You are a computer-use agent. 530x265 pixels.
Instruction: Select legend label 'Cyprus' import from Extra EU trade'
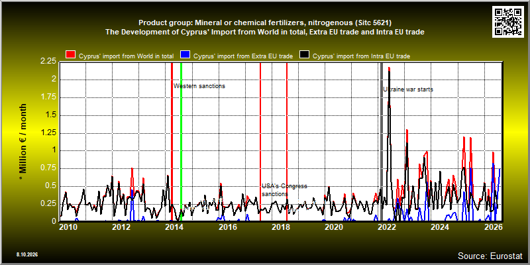243,56
